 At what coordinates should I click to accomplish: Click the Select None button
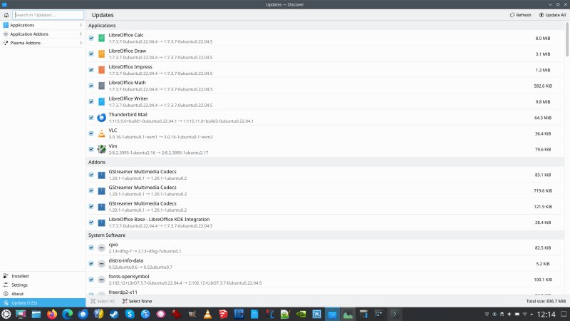click(137, 301)
